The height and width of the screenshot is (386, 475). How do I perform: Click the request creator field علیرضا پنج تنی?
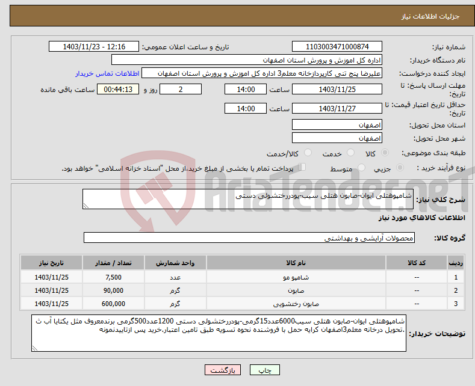(262, 73)
